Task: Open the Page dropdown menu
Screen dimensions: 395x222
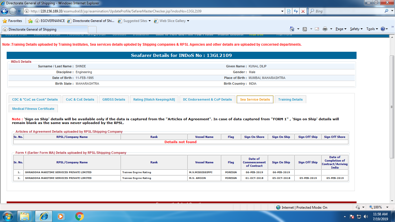Action: [x=341, y=29]
